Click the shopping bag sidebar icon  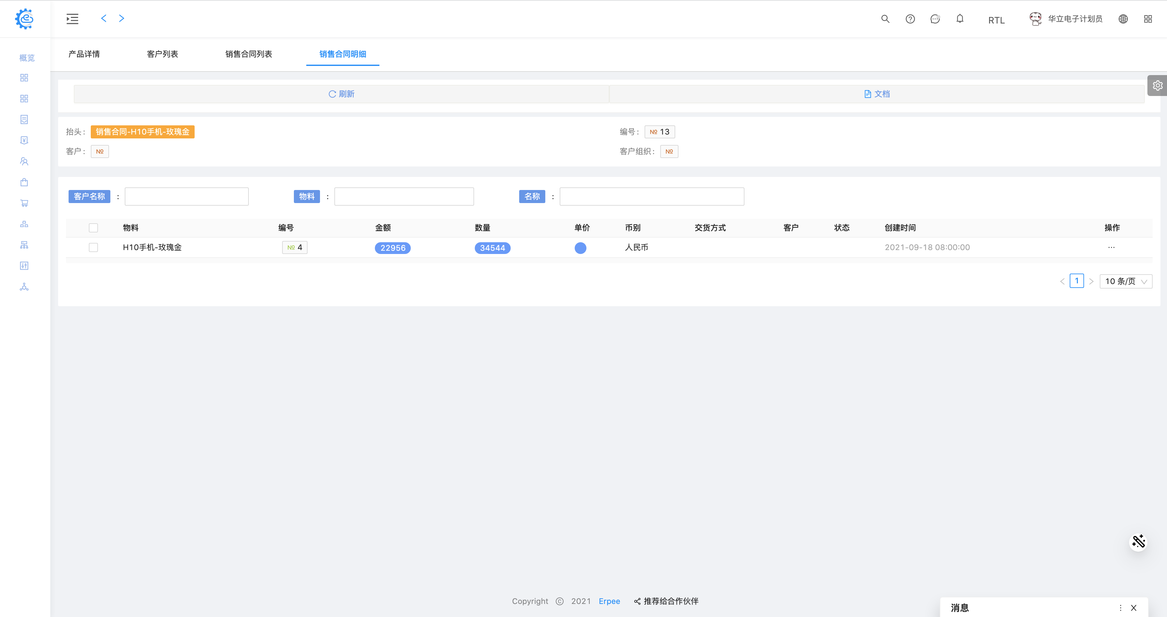point(24,182)
